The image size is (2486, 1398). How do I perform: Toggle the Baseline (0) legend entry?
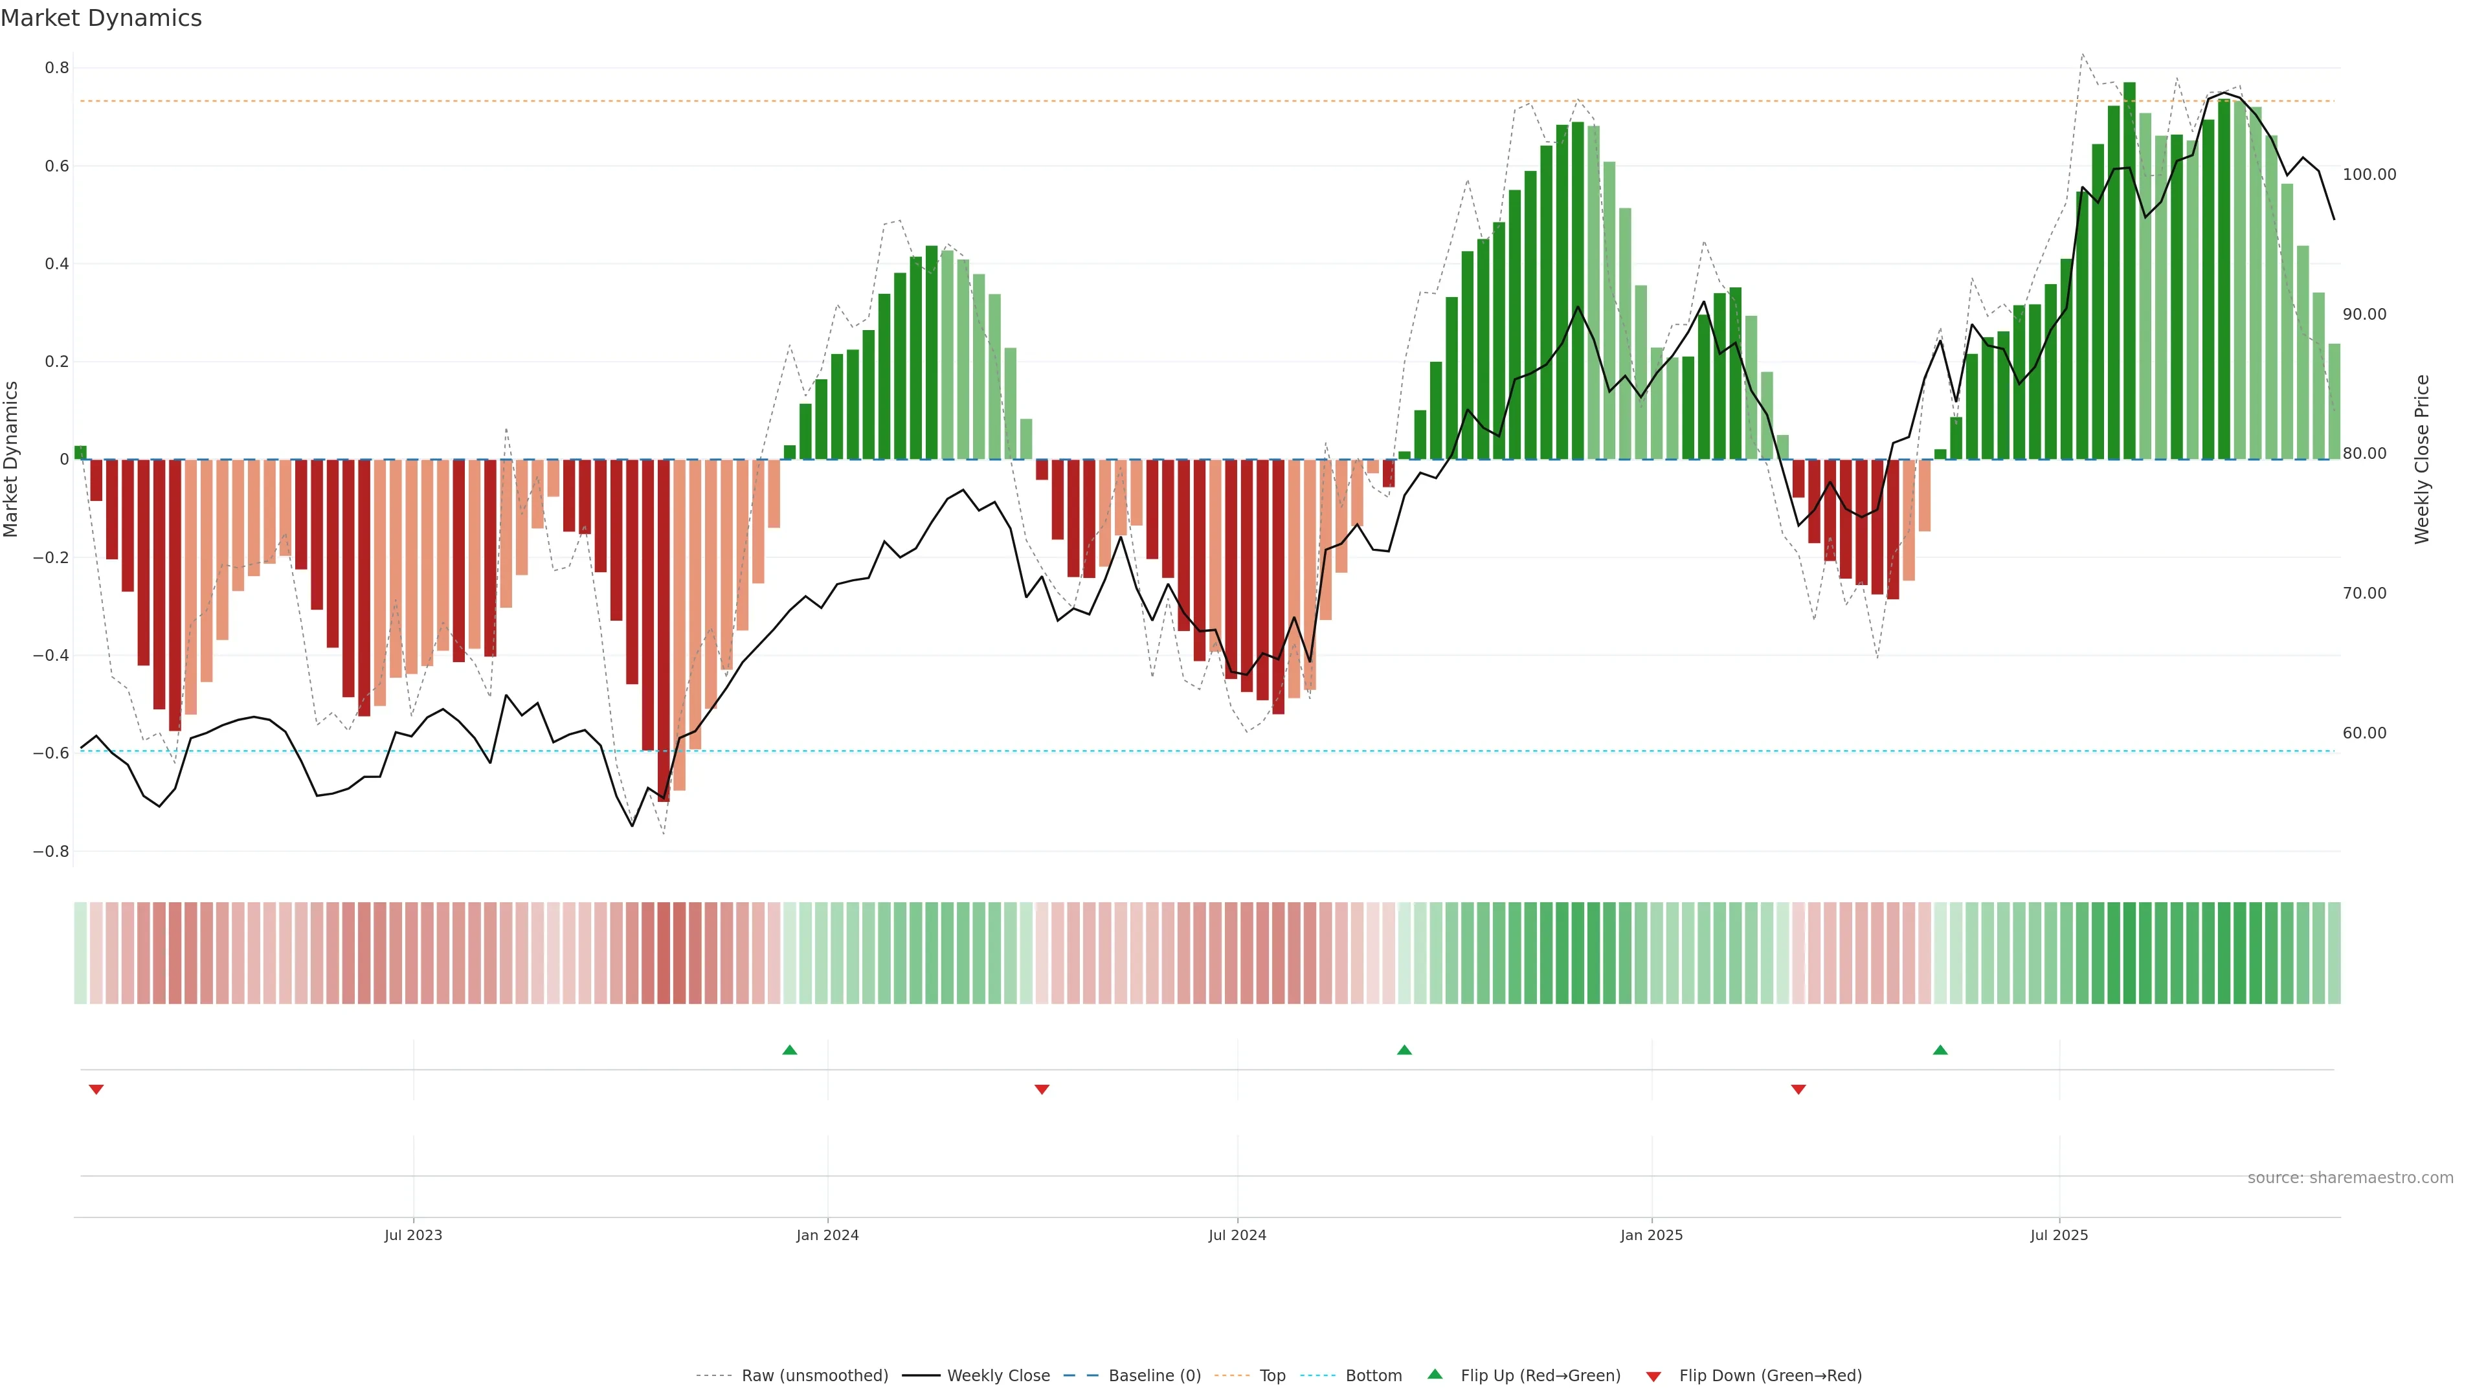tap(1154, 1375)
